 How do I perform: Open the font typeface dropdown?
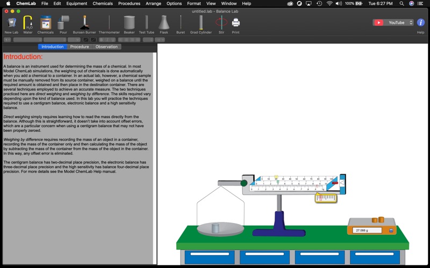coord(55,40)
